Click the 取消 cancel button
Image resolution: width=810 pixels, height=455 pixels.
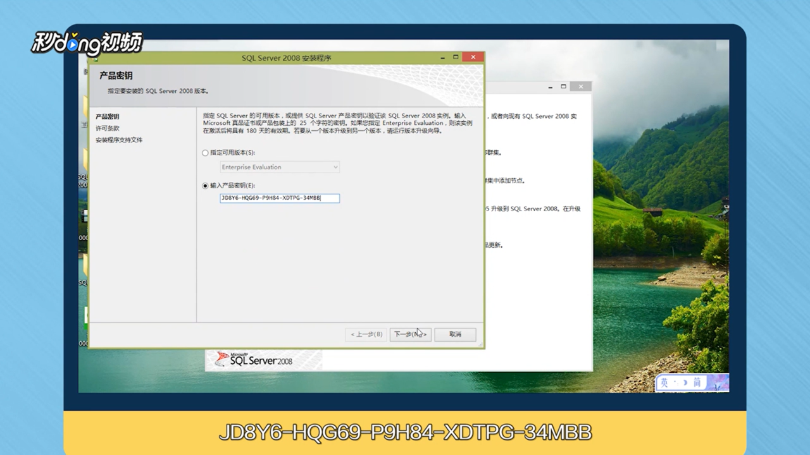tap(455, 334)
